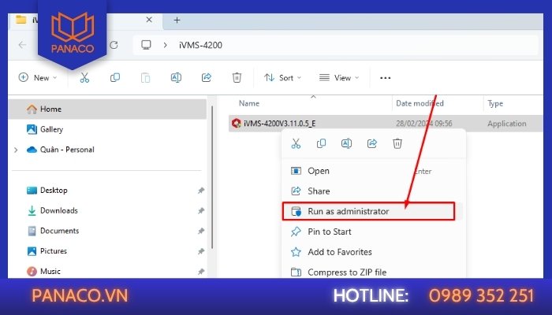Unpin Pictures using its pin icon
Viewport: 552px width, 315px height.
pos(200,251)
